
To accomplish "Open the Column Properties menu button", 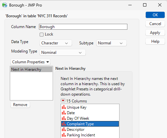I will (30, 62).
